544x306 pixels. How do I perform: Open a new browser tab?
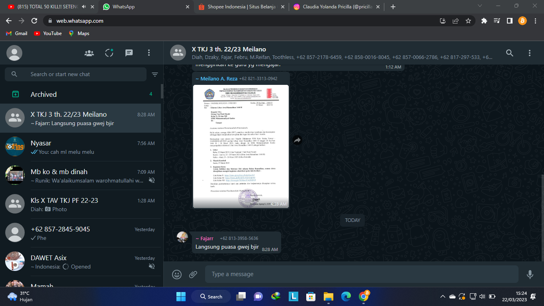click(393, 7)
